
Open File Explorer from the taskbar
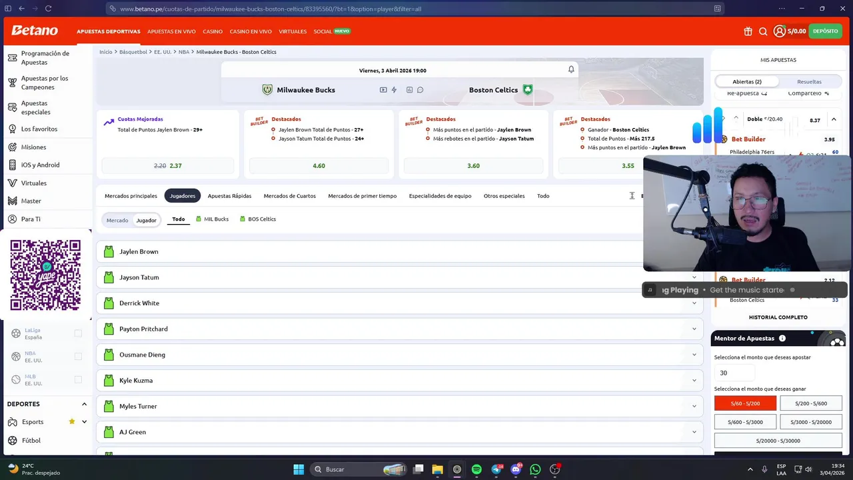coord(437,469)
